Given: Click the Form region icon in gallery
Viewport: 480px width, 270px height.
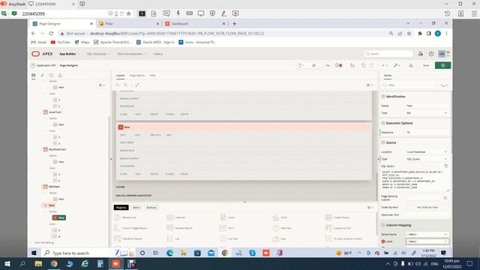Looking at the screenshot, I should [x=223, y=228].
